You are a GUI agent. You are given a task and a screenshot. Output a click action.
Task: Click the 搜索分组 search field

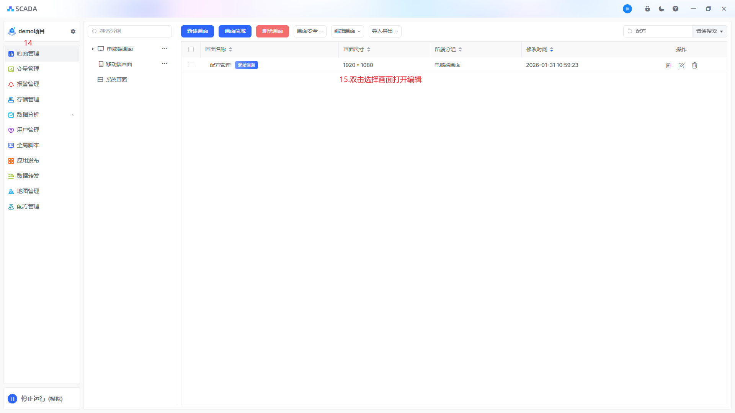click(130, 31)
